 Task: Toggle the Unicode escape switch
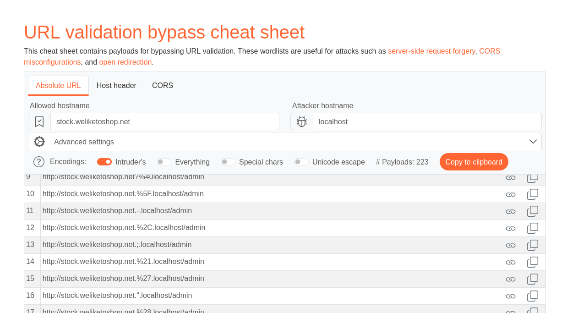(301, 162)
